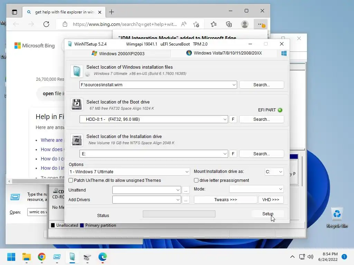The width and height of the screenshot is (354, 265).
Task: Select the Bing search tab in Edge
Action: click(64, 12)
